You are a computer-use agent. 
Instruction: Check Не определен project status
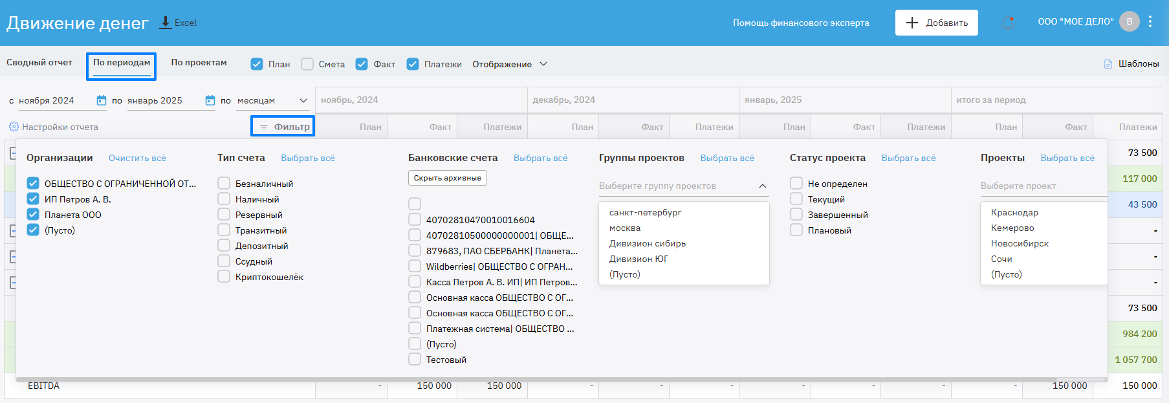click(x=796, y=183)
